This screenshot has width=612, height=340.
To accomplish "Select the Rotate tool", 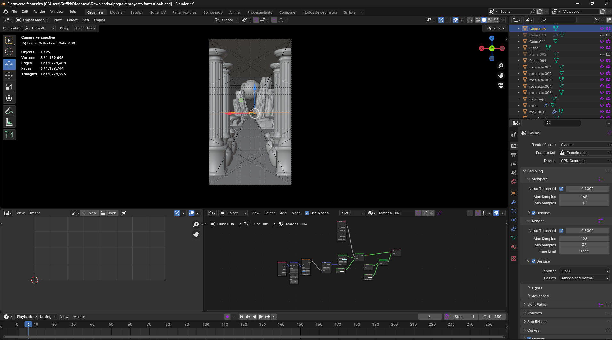I will pyautogui.click(x=9, y=75).
